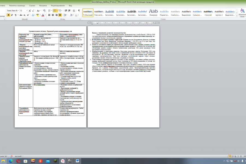This screenshot has width=246, height=164.
Task: Click volume icon in system tray
Action: [x=239, y=161]
